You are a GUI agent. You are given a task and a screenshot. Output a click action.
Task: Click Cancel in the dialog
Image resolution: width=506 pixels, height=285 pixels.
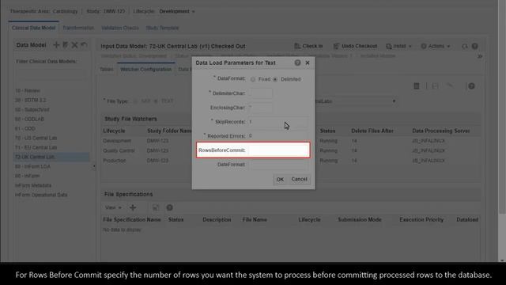coord(299,179)
